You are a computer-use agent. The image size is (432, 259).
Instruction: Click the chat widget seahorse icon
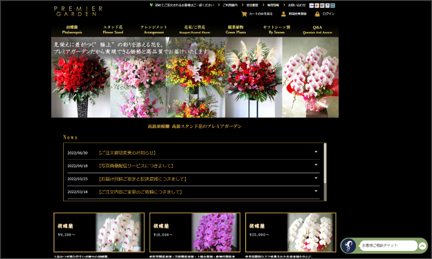point(349,246)
